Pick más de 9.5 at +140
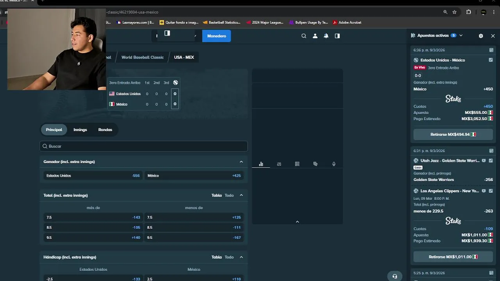 93,238
